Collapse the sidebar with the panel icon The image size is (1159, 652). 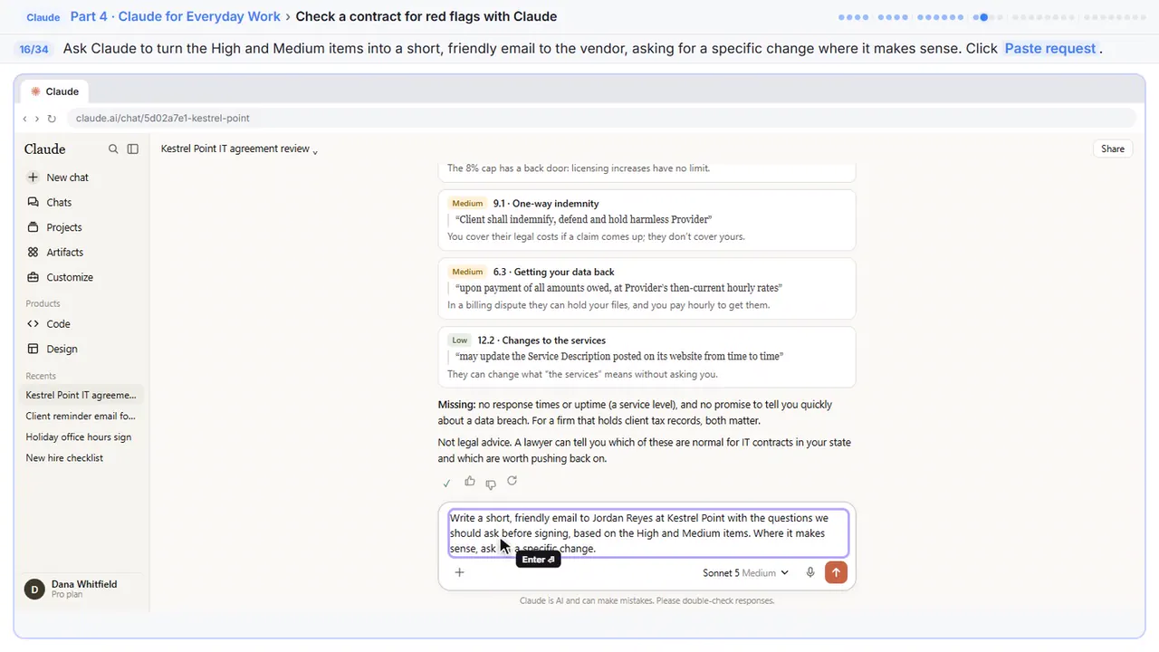(133, 149)
